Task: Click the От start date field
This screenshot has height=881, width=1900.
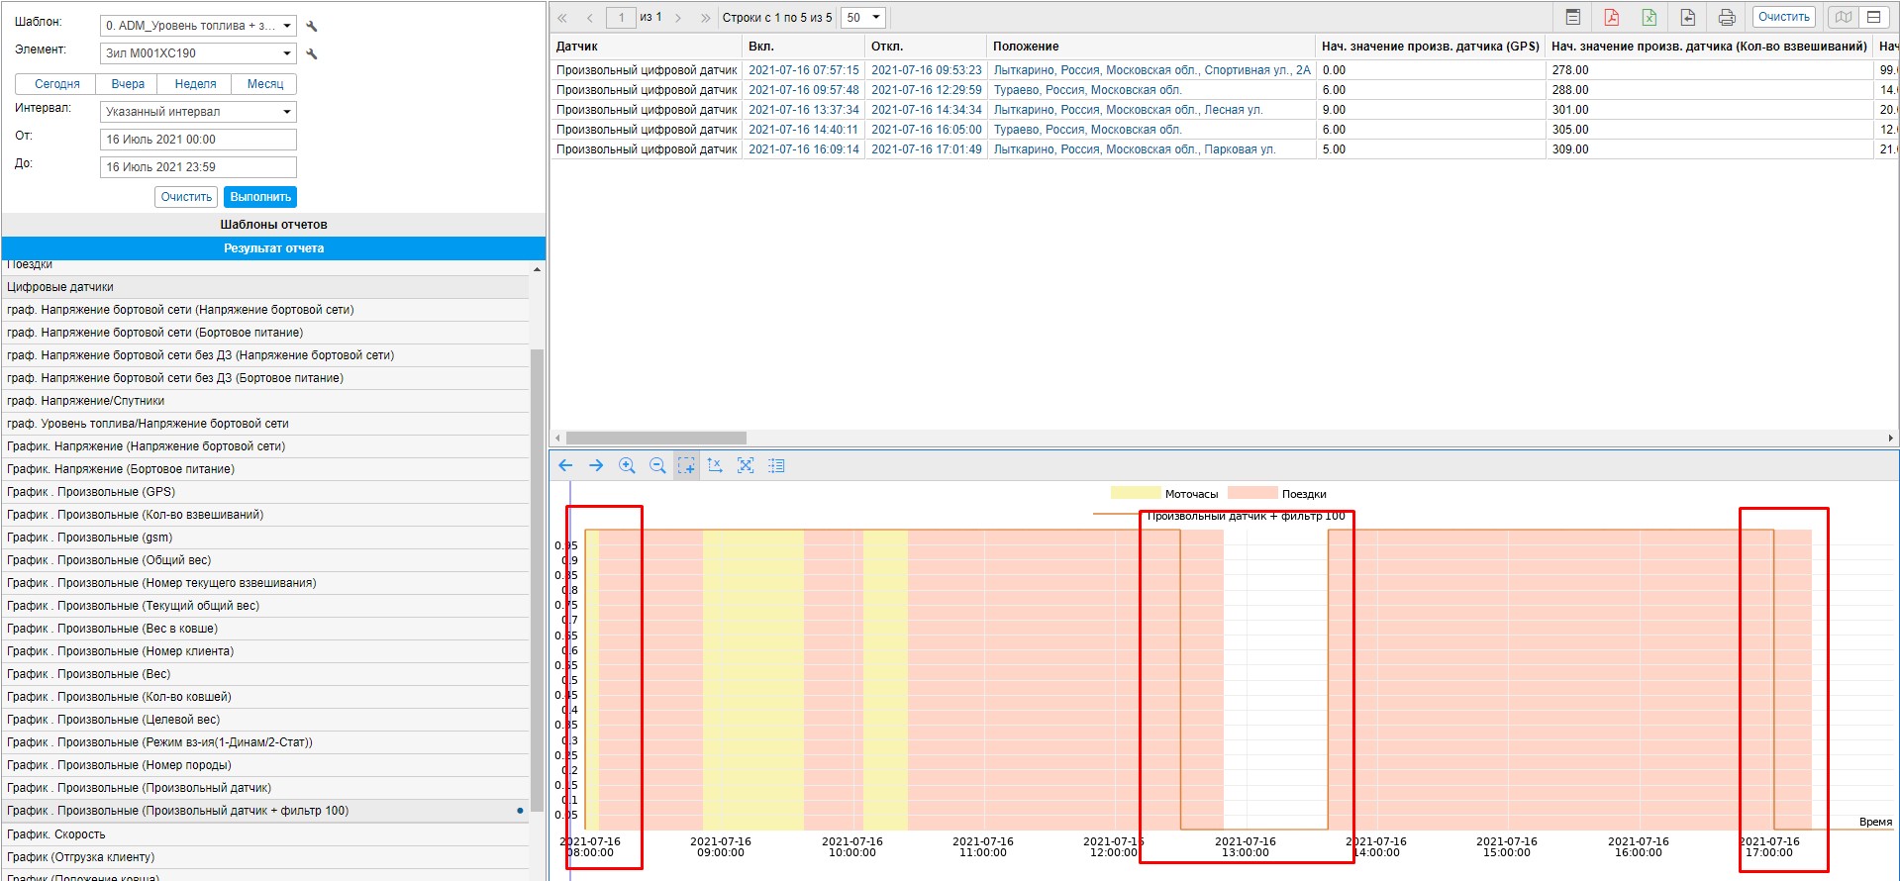Action: 198,140
